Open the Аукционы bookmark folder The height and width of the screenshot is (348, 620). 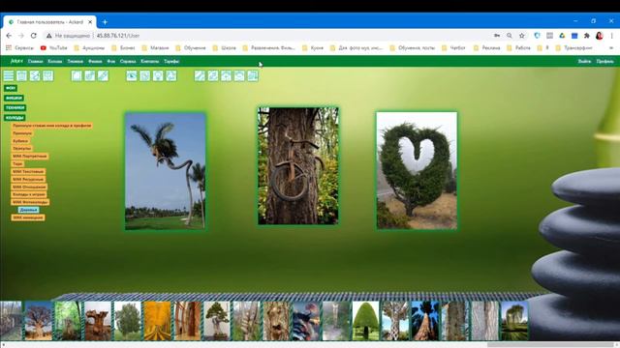pyautogui.click(x=89, y=47)
